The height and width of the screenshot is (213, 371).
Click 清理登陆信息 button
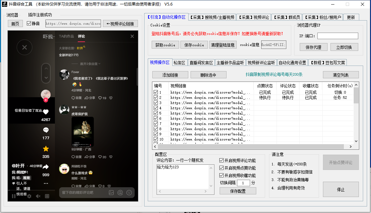[223, 45]
